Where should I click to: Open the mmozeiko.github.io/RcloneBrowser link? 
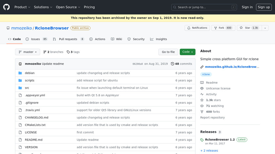click(x=232, y=67)
